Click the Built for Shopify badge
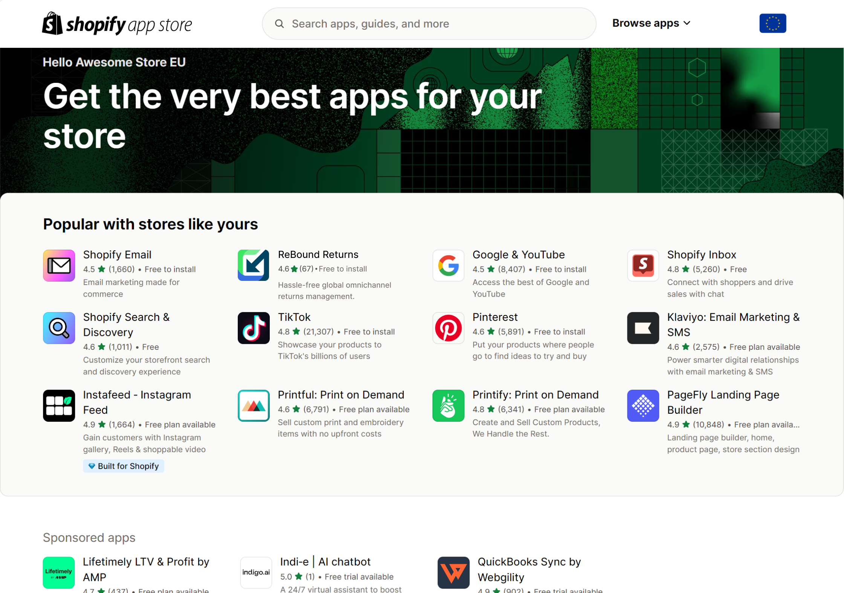The image size is (844, 593). [124, 466]
